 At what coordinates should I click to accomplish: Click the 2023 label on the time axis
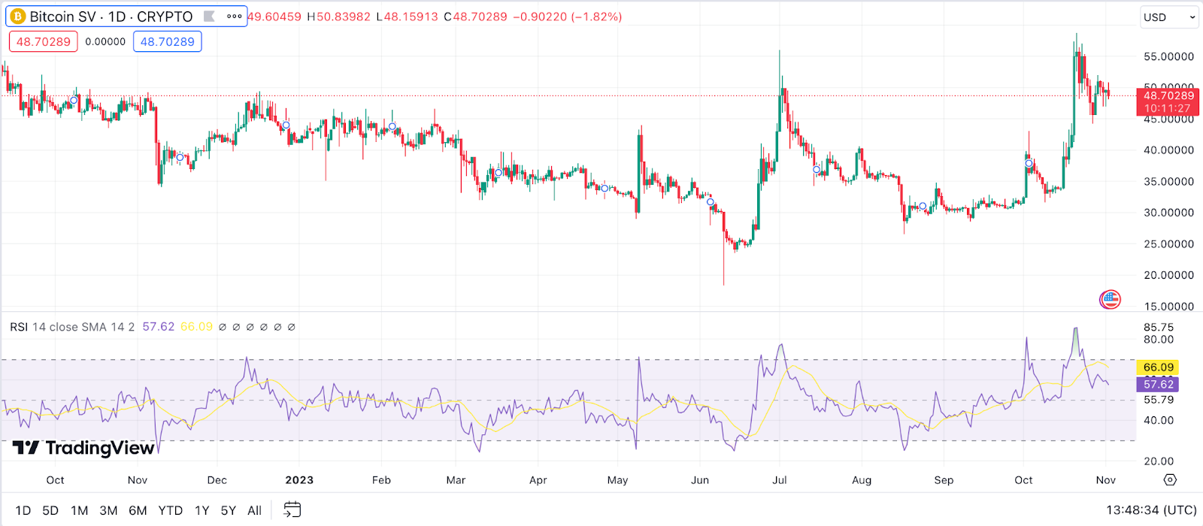point(299,480)
